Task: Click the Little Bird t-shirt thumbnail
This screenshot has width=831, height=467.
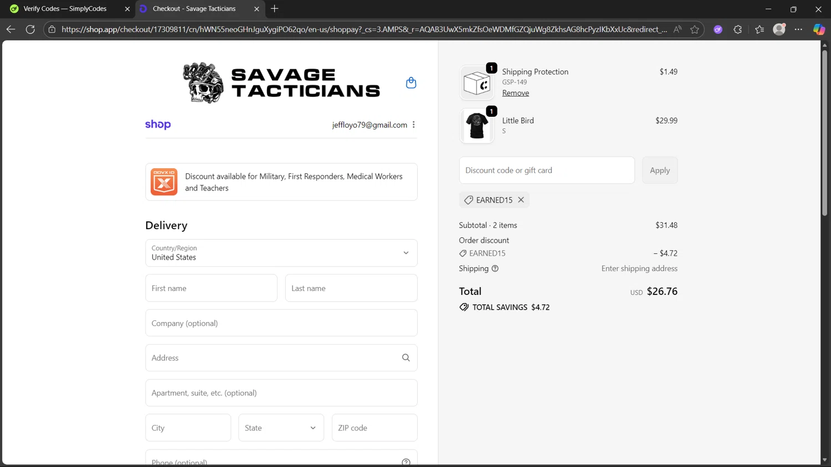Action: click(477, 126)
